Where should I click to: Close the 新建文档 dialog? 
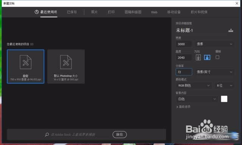pyautogui.click(x=237, y=3)
